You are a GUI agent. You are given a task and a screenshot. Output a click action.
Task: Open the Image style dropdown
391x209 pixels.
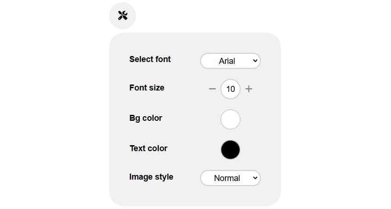point(230,178)
